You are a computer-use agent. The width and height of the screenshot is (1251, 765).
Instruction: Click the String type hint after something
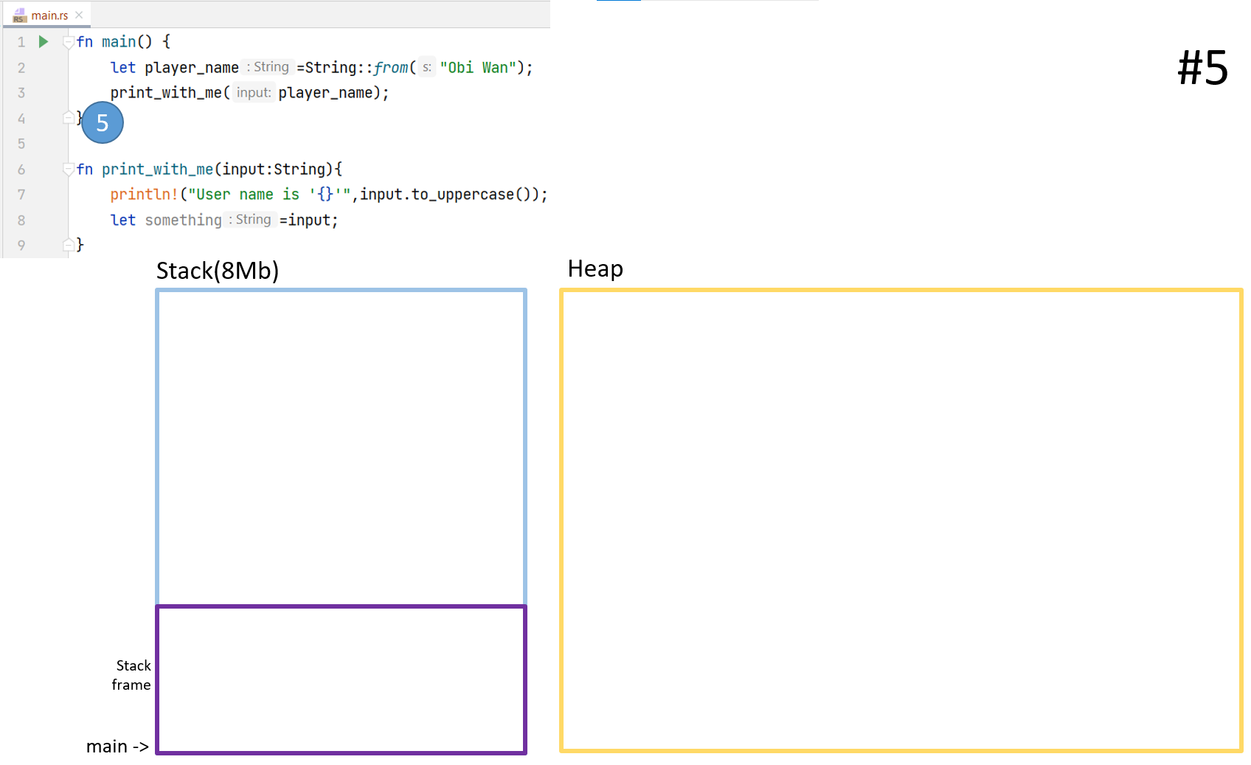point(252,220)
